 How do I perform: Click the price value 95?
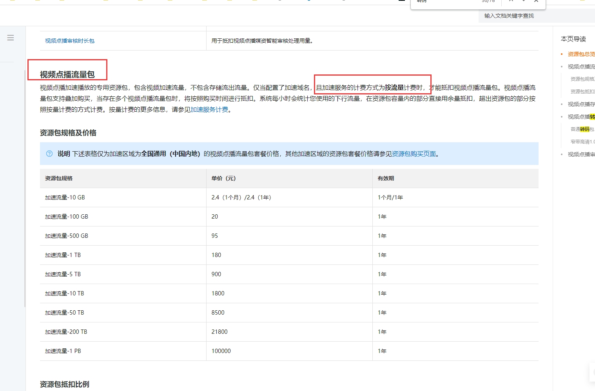[215, 236]
